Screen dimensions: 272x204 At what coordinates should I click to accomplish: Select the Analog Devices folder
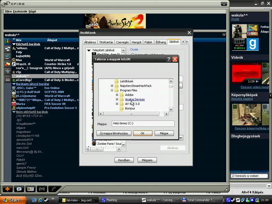pos(135,99)
